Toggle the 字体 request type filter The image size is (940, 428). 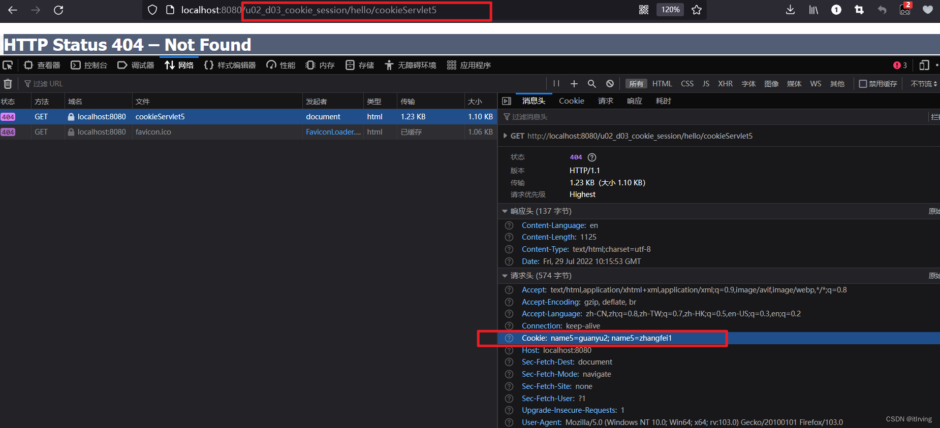pyautogui.click(x=748, y=84)
